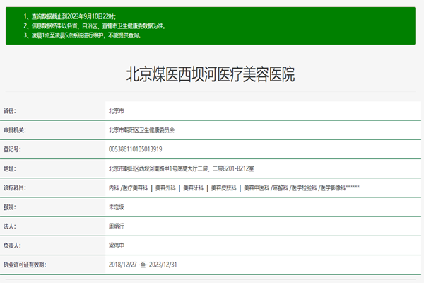Select registration number 005386110105013919
The width and height of the screenshot is (424, 283).
point(135,149)
